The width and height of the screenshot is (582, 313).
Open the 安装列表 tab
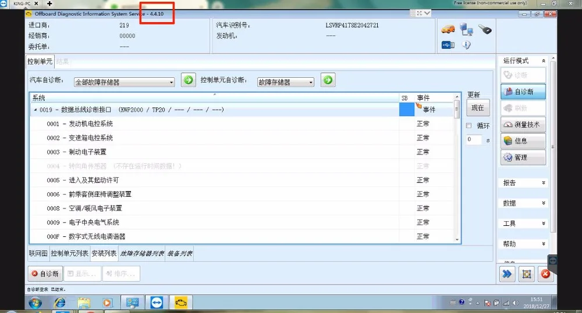104,254
